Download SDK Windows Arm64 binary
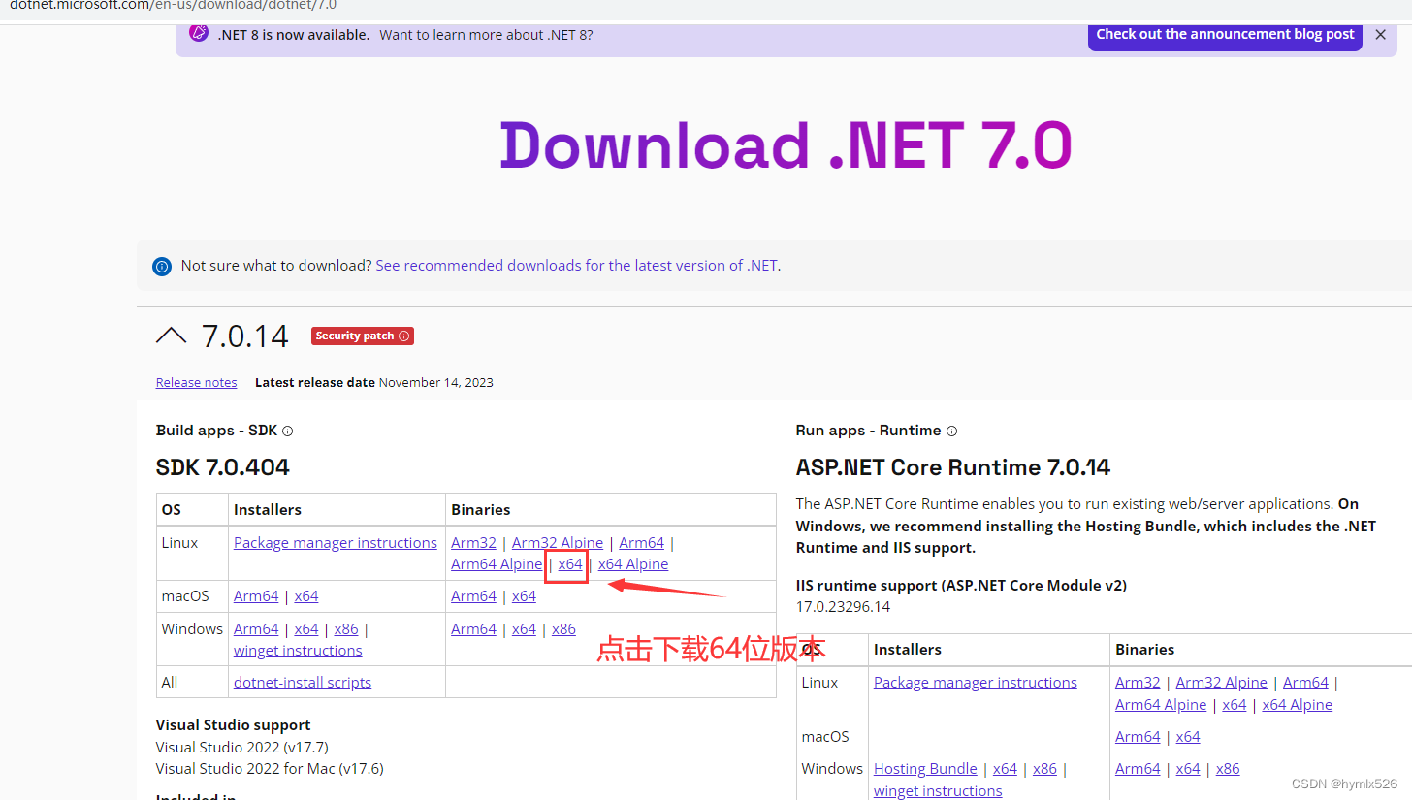The width and height of the screenshot is (1412, 800). [x=473, y=628]
